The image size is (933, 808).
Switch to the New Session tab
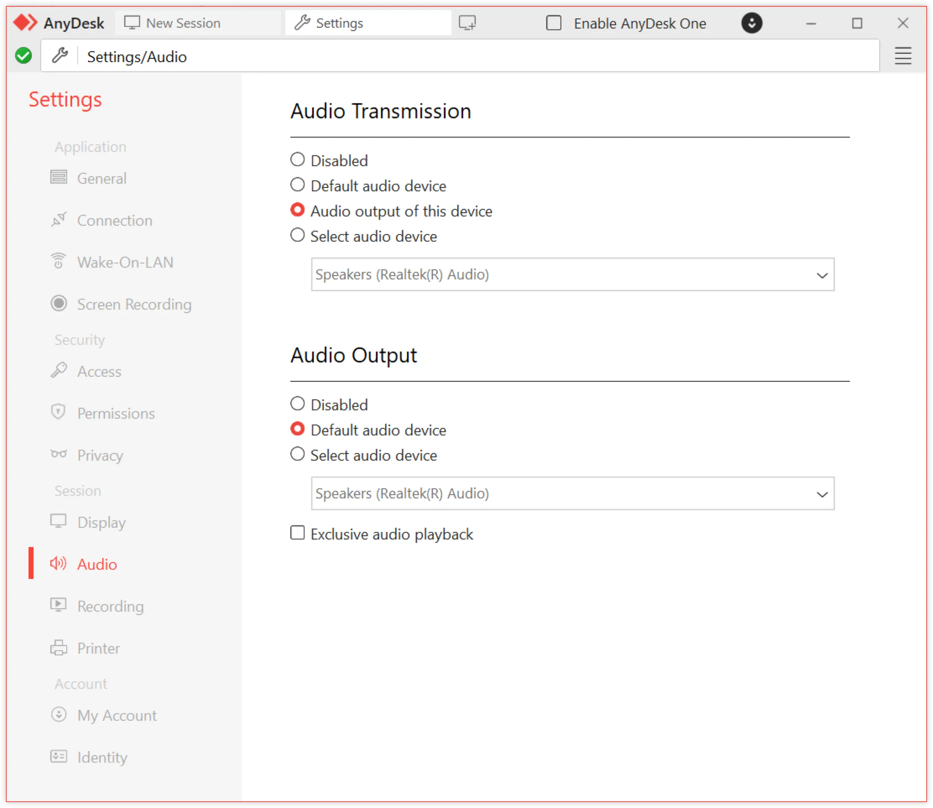click(182, 23)
